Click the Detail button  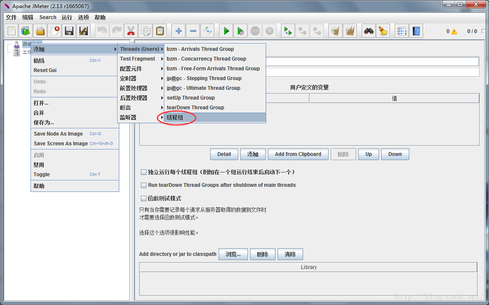tap(224, 154)
